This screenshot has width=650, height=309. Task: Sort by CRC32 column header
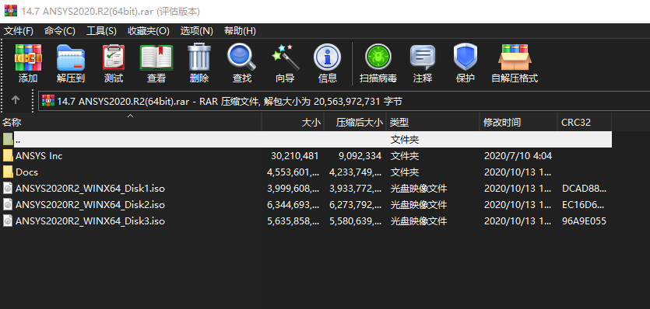584,123
